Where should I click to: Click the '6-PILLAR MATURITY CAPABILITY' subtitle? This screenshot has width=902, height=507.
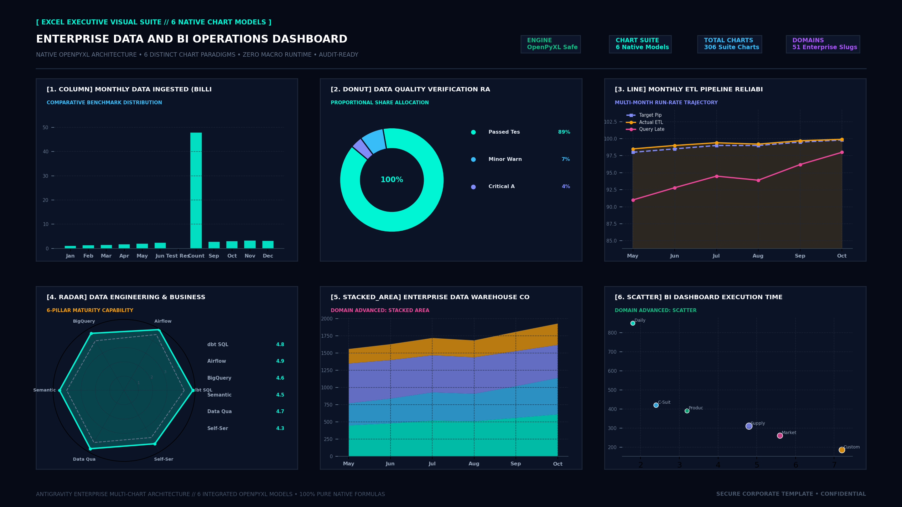pyautogui.click(x=90, y=310)
